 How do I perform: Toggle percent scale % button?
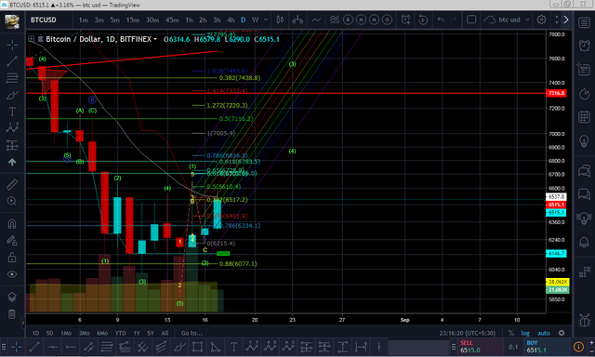[511, 333]
